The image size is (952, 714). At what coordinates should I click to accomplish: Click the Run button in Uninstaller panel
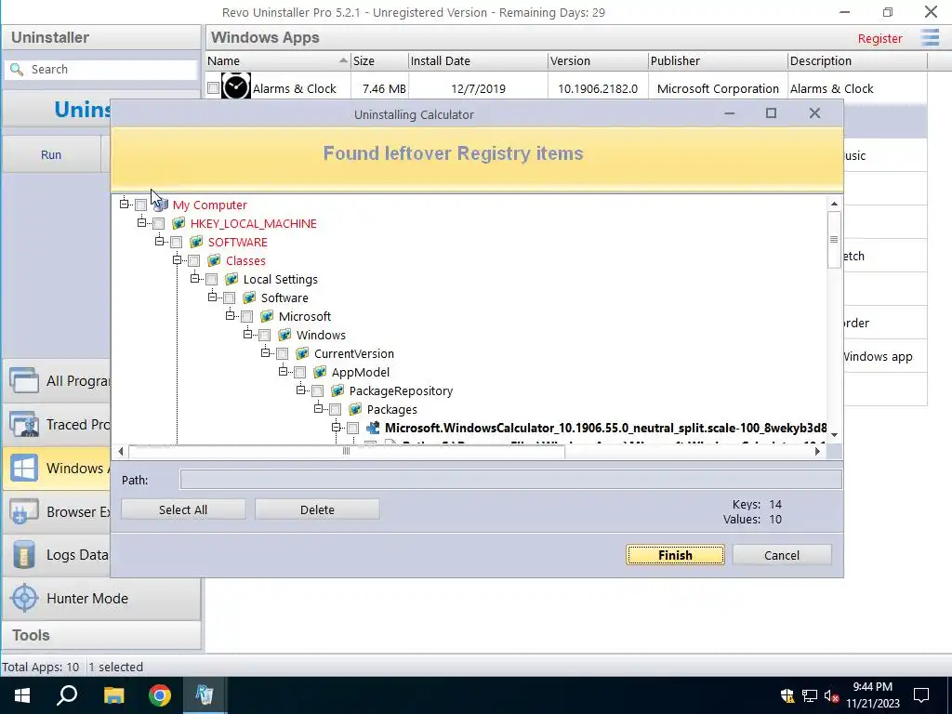(51, 154)
